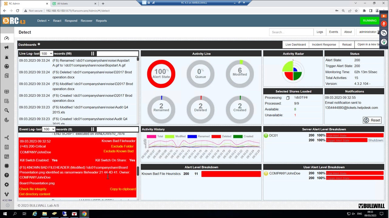The height and width of the screenshot is (218, 389).
Task: Open Incident Response view
Action: click(324, 45)
